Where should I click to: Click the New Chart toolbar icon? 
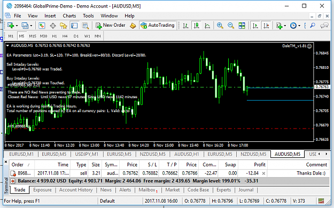pyautogui.click(x=10, y=26)
